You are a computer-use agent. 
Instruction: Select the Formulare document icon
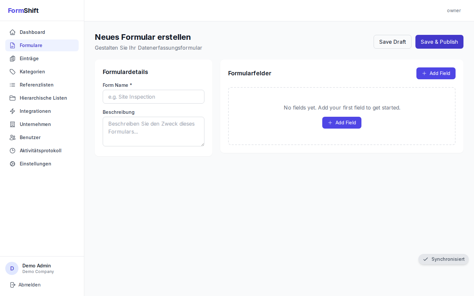tap(12, 45)
